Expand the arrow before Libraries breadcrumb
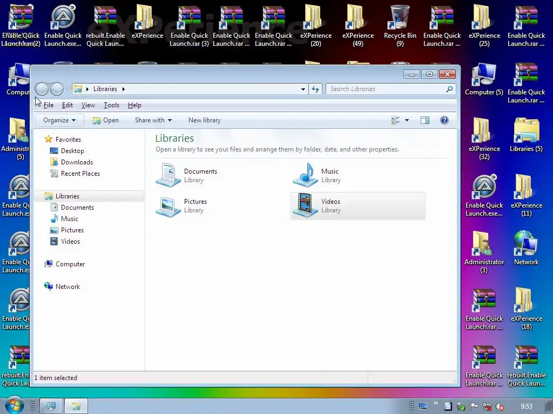Screen dimensions: 553x414 click(87, 89)
